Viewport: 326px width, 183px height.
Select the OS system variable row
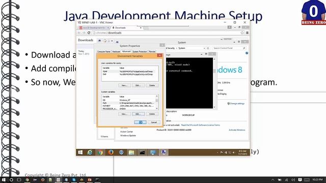[x=128, y=100]
